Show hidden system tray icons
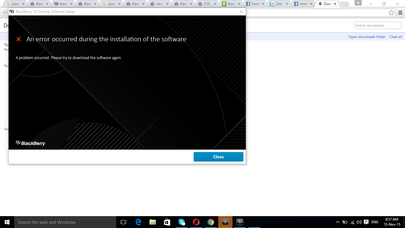The width and height of the screenshot is (405, 228). [x=337, y=222]
